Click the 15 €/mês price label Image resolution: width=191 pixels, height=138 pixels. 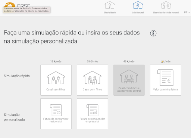pyautogui.click(x=56, y=62)
